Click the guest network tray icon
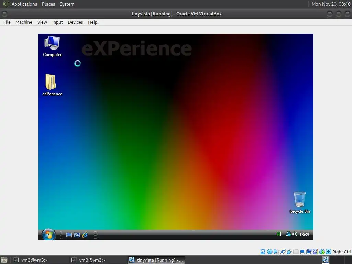This screenshot has width=352, height=264. (x=288, y=234)
